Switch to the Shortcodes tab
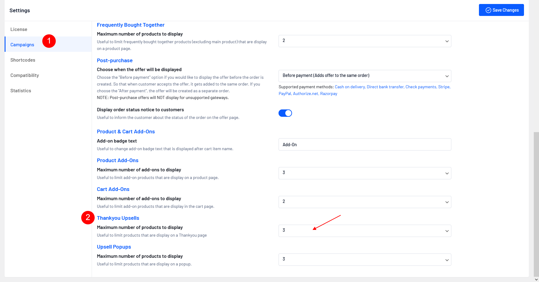The width and height of the screenshot is (539, 282). click(23, 60)
